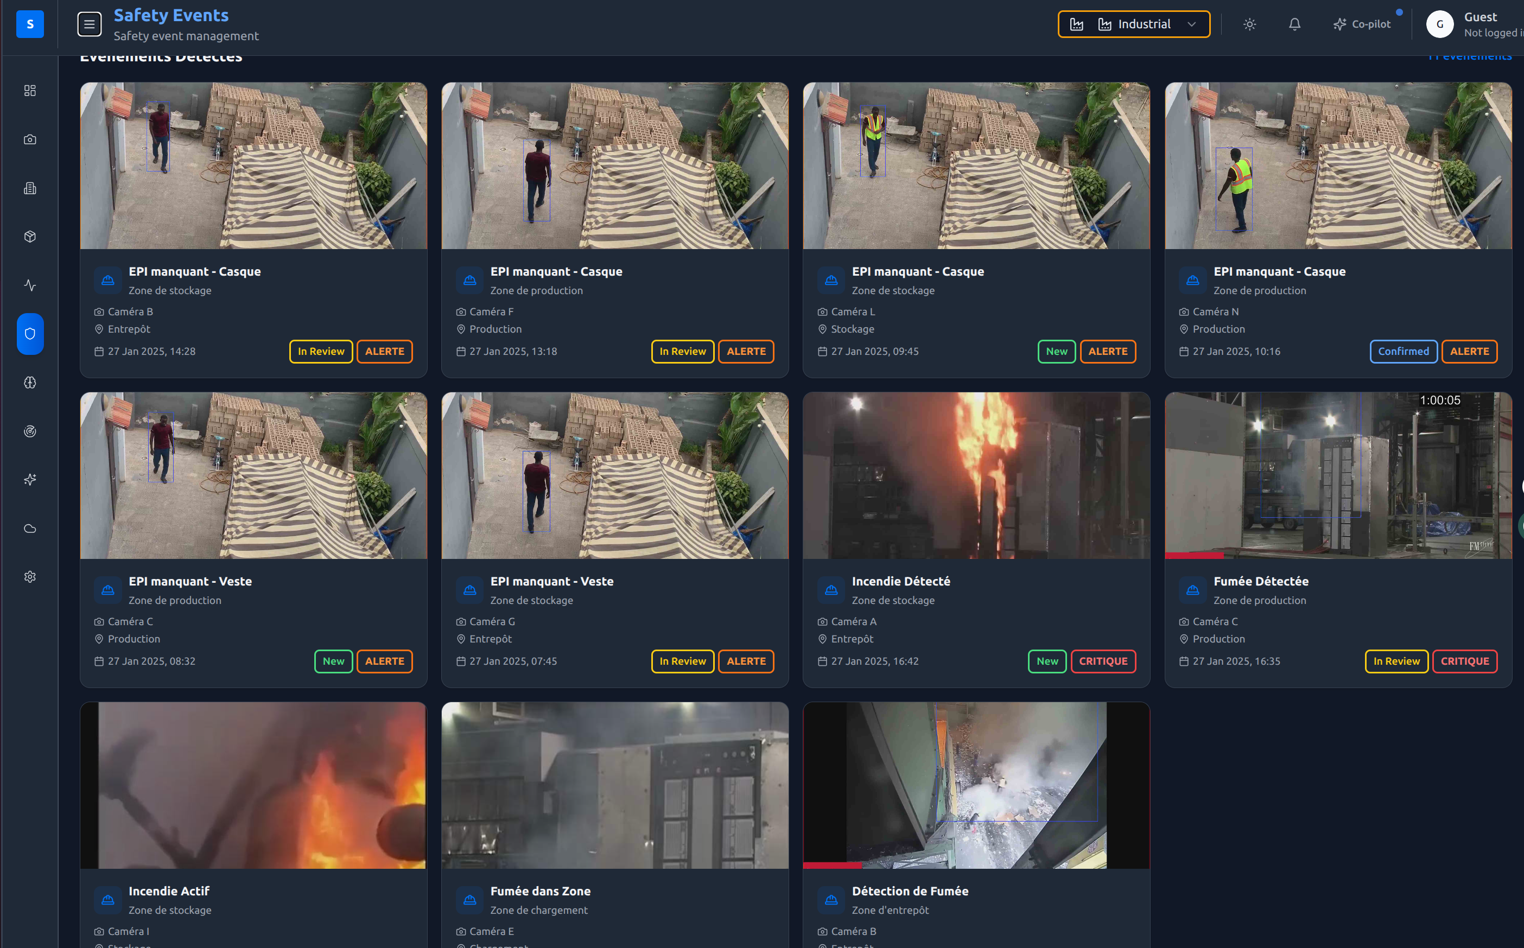Open the Co-pilot assistant

pyautogui.click(x=1362, y=24)
